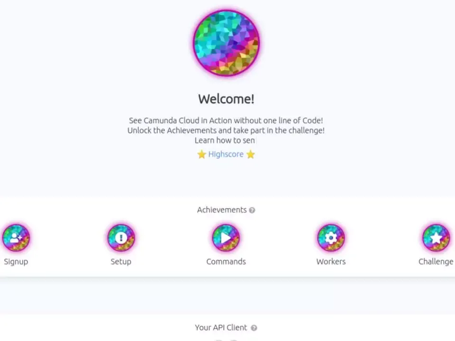Click the Your API Client section title

221,328
